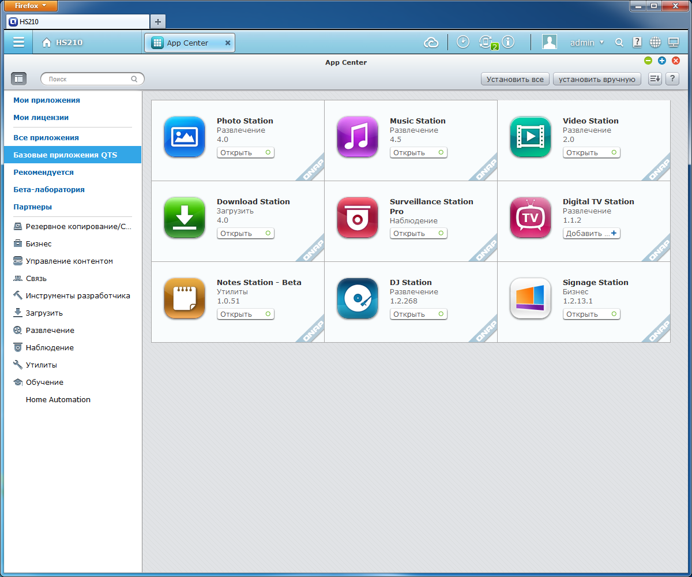Open the myQNAPcloud cloud icon
692x577 pixels.
pos(431,42)
